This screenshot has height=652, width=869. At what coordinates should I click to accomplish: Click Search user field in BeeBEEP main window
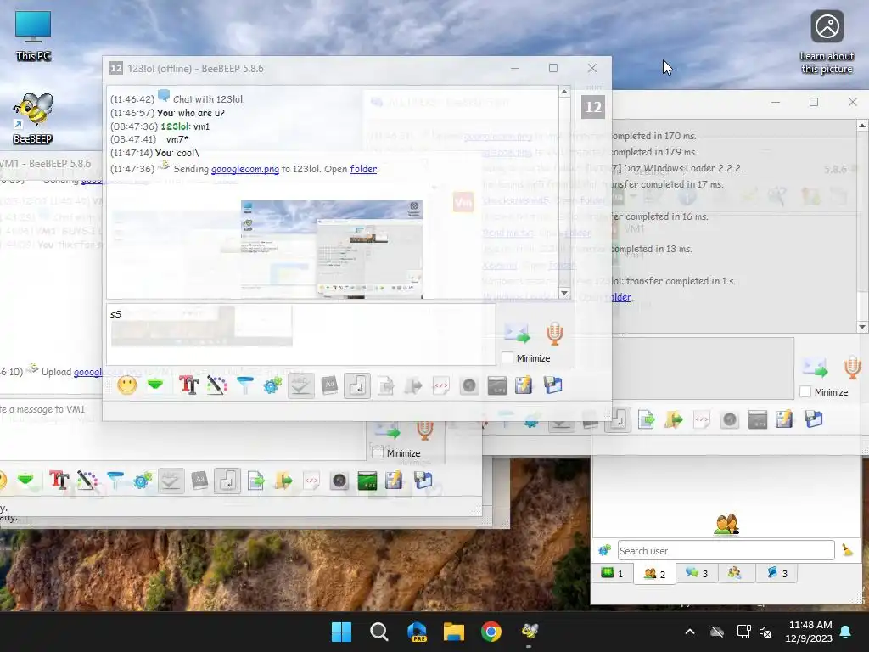click(726, 550)
